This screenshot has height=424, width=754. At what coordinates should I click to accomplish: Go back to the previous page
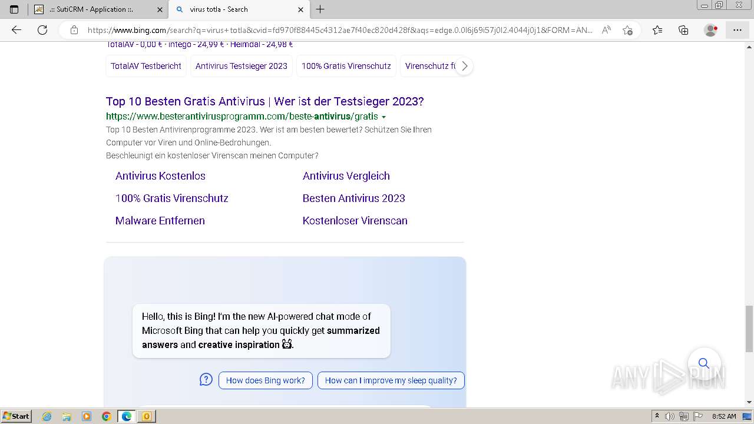(16, 30)
